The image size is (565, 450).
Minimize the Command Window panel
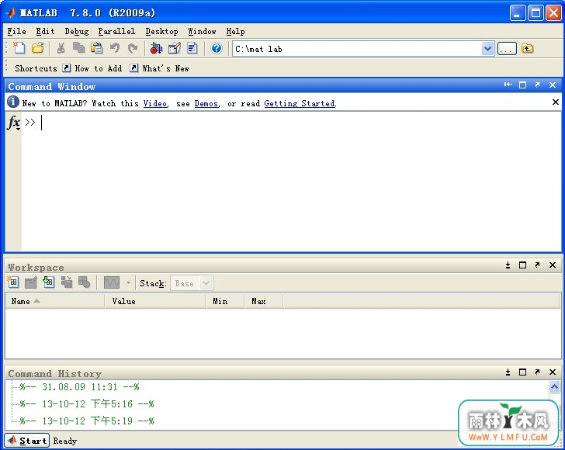click(x=508, y=85)
